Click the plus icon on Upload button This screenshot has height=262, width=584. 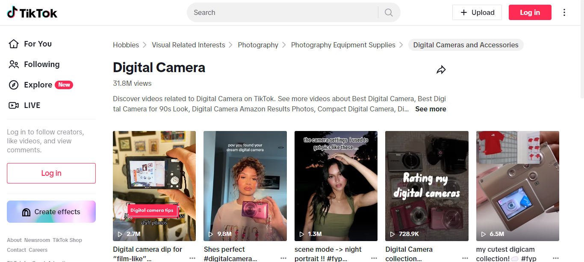(464, 12)
